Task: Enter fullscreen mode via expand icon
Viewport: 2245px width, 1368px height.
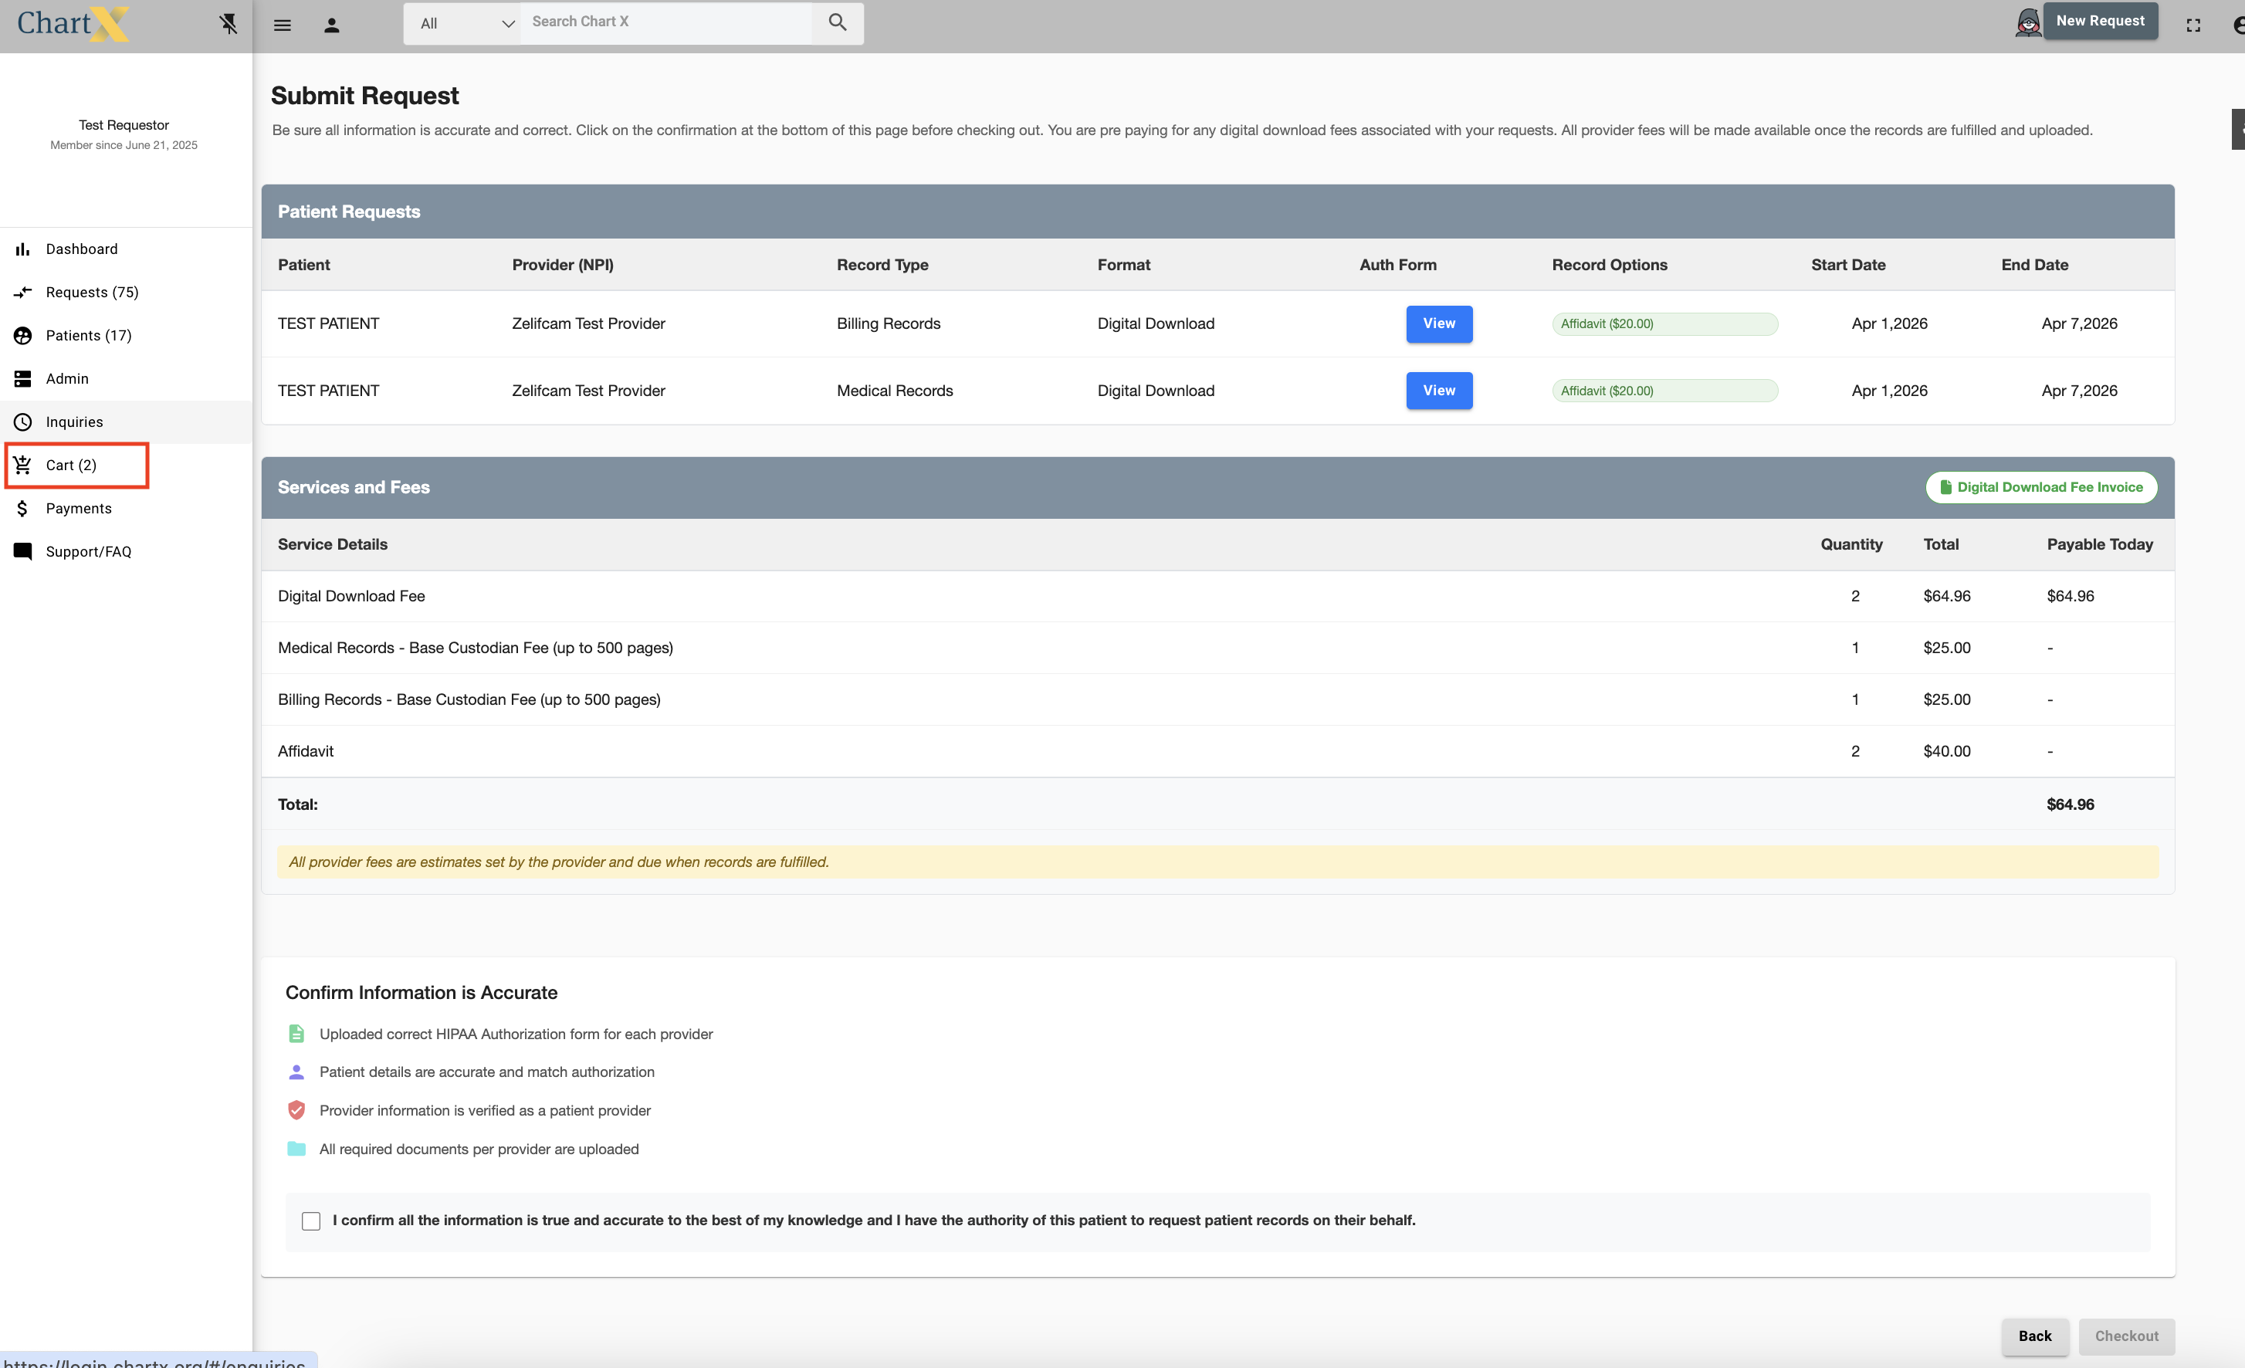Action: click(x=2193, y=25)
